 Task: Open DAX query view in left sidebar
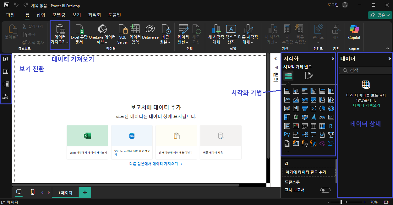click(5, 97)
